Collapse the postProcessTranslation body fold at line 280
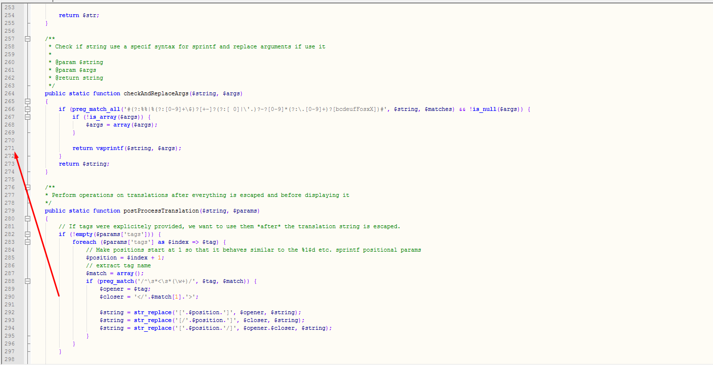The width and height of the screenshot is (713, 365). point(28,218)
